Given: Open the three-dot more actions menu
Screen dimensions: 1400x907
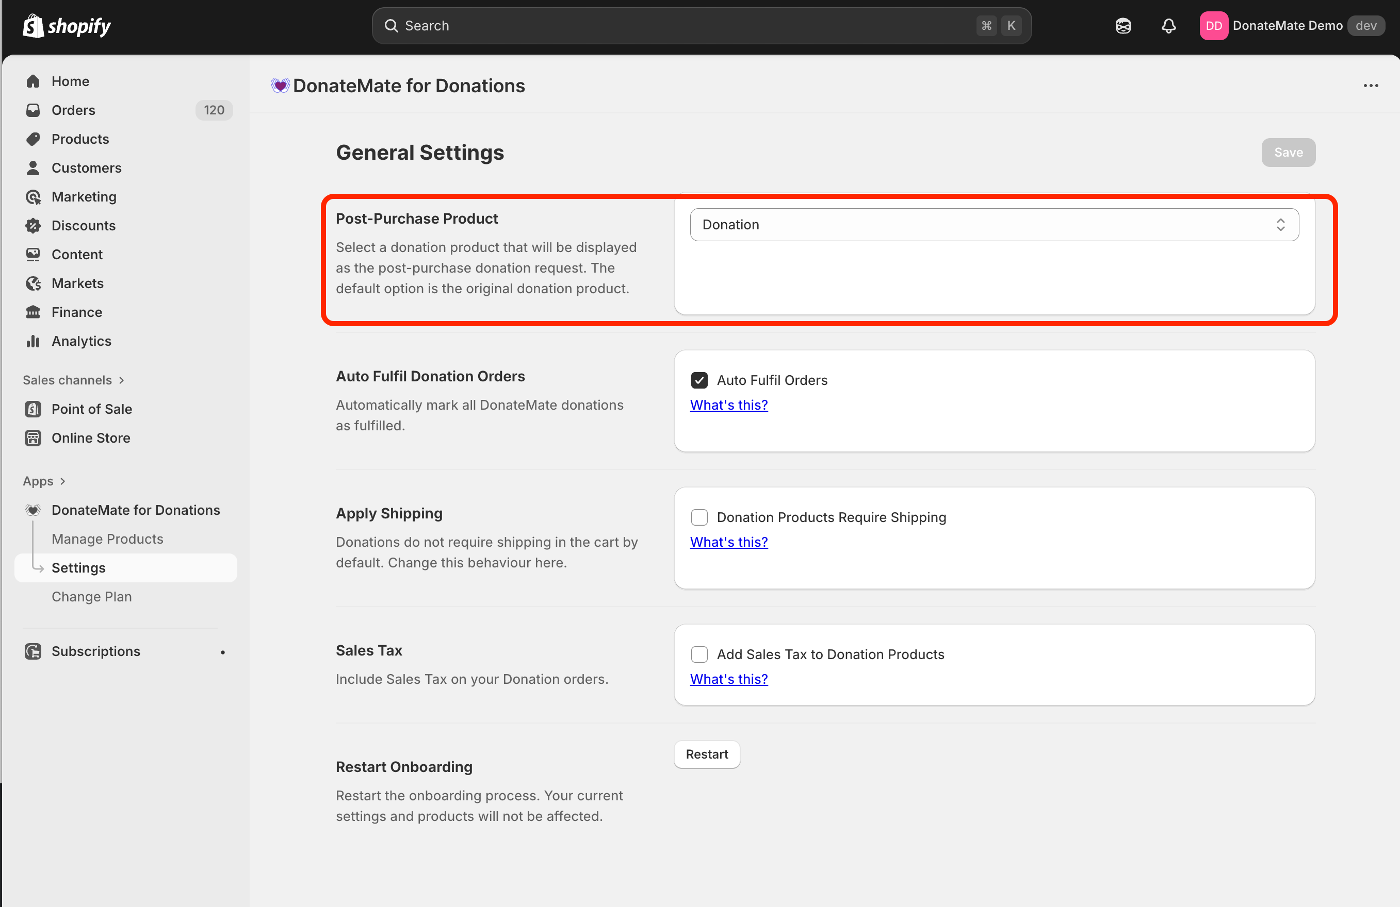Looking at the screenshot, I should tap(1371, 86).
